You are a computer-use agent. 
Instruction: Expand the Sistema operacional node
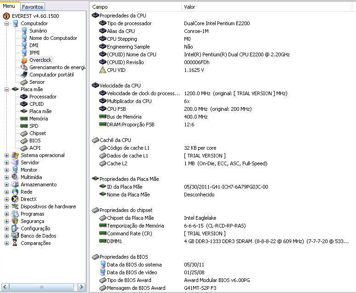click(6, 156)
